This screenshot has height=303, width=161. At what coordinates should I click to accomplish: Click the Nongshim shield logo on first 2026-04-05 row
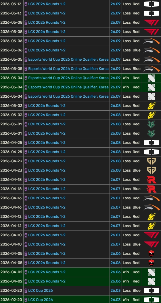152,254
